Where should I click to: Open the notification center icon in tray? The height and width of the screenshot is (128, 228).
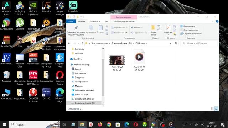[222, 124]
